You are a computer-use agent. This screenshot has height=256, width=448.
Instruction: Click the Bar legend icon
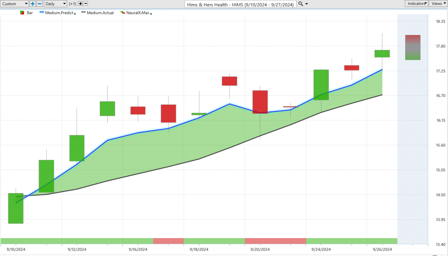[x=22, y=13]
